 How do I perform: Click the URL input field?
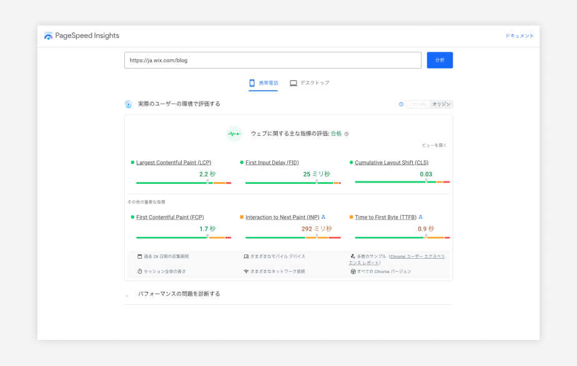(273, 60)
